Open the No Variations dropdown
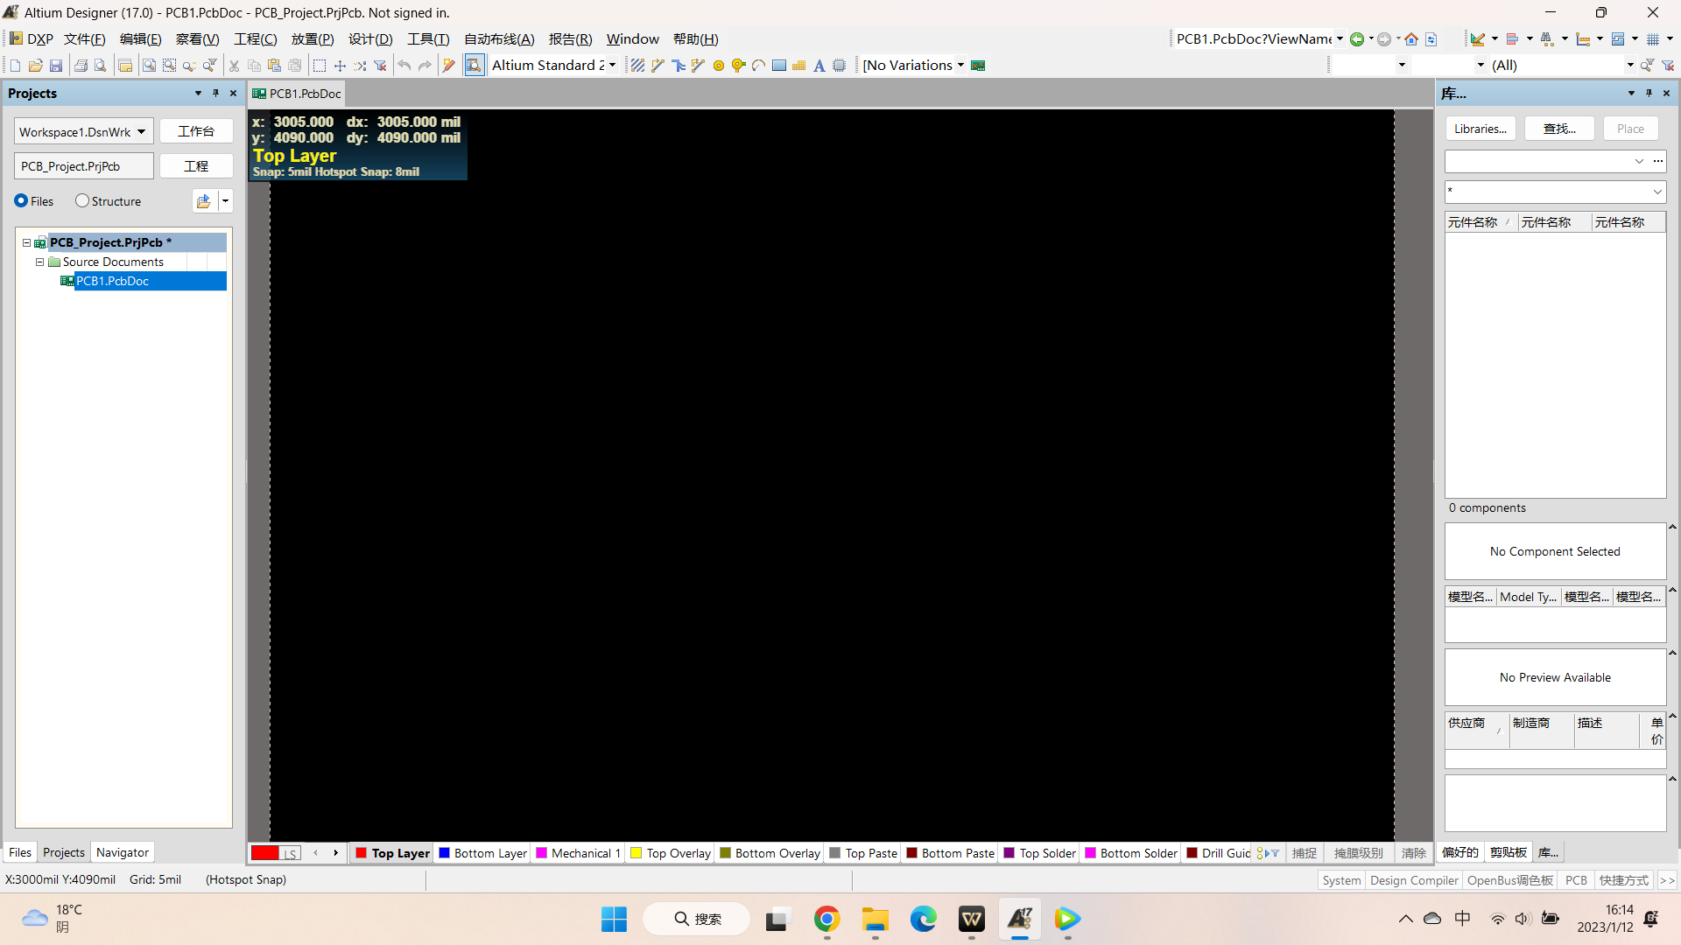Image resolution: width=1681 pixels, height=945 pixels. point(960,66)
